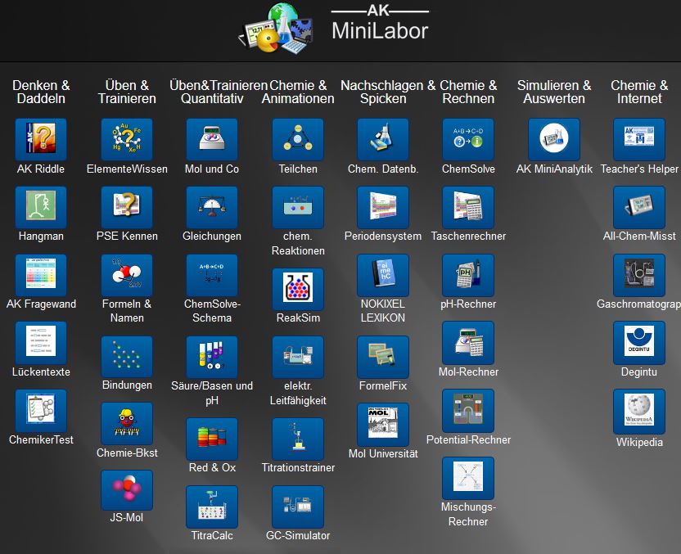Launch the ReakSim flask icon

click(298, 289)
